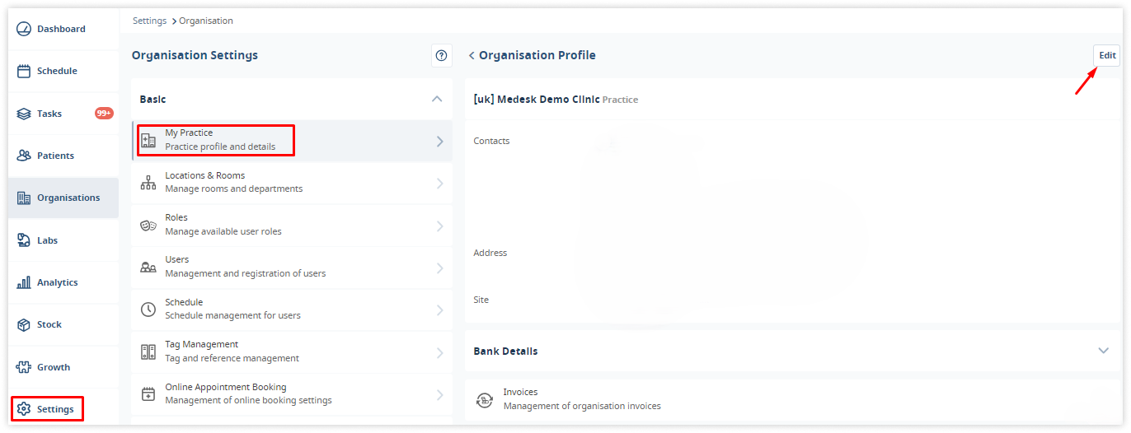Open Analytics from the sidebar
Image resolution: width=1131 pixels, height=433 pixels.
(63, 282)
